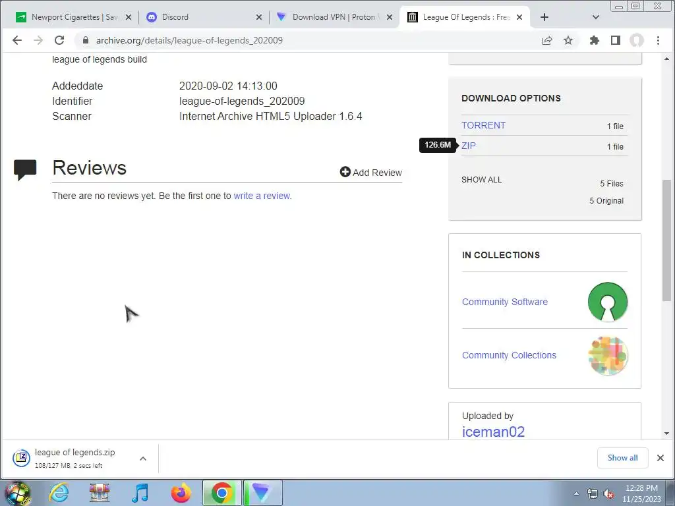Close the Discord tab
Screen dimensions: 675x506
pos(258,17)
